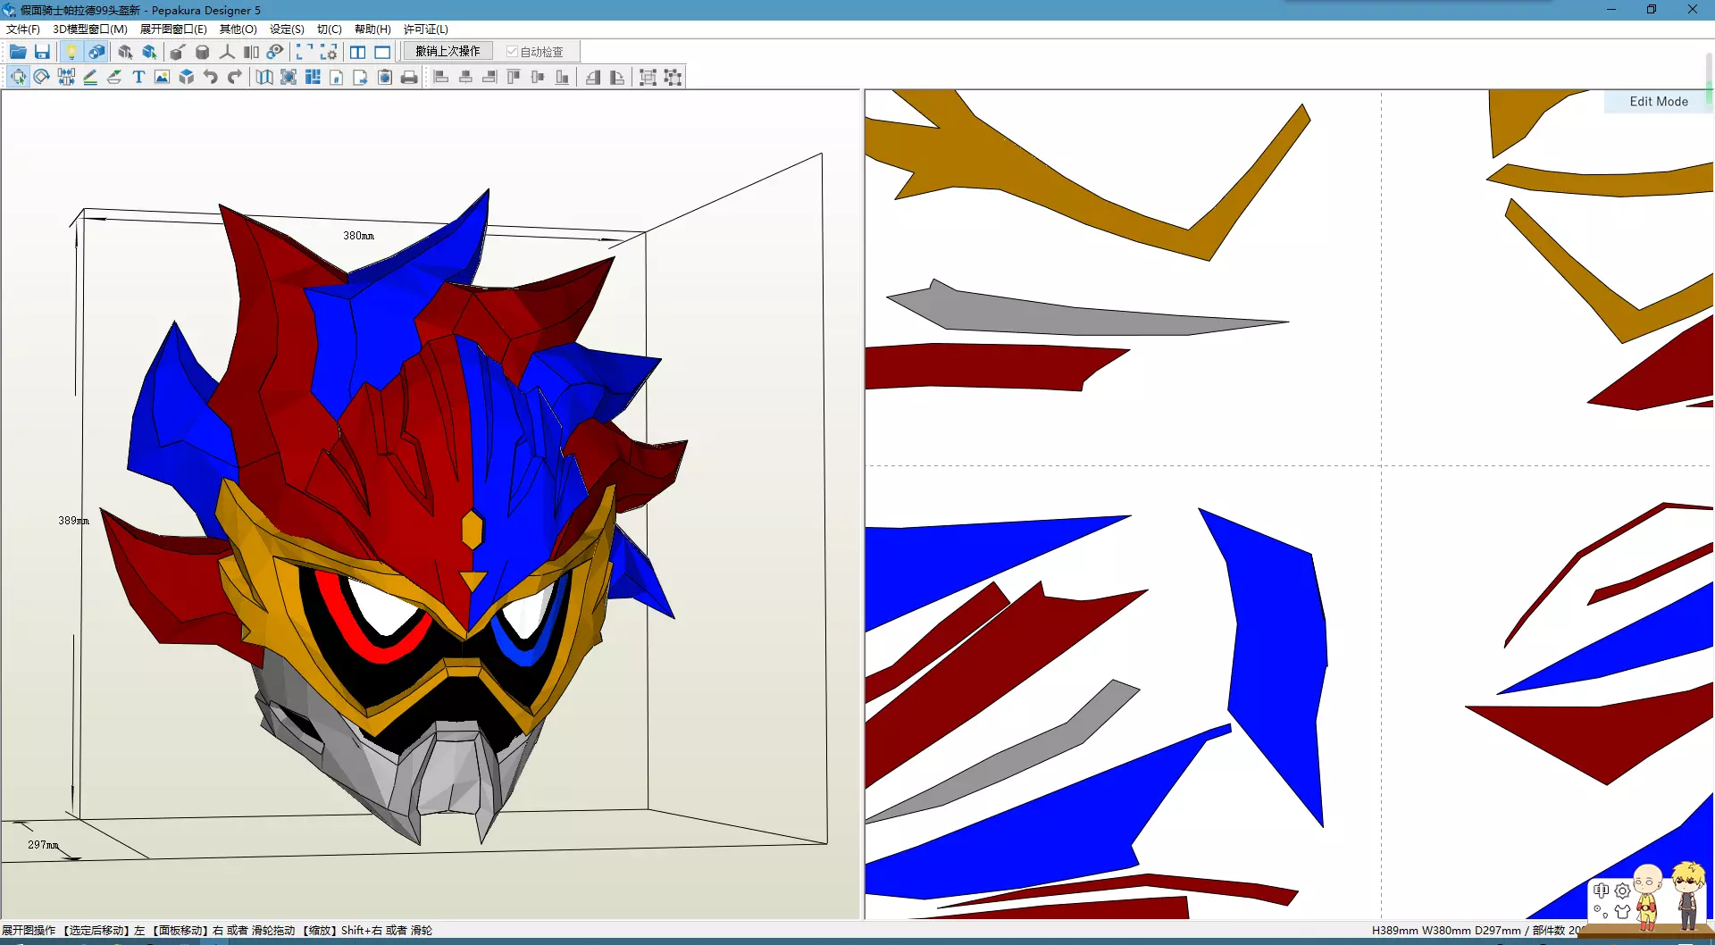Screen dimensions: 1715x945
Task: Click the input method skin shirt icon
Action: pyautogui.click(x=1623, y=912)
